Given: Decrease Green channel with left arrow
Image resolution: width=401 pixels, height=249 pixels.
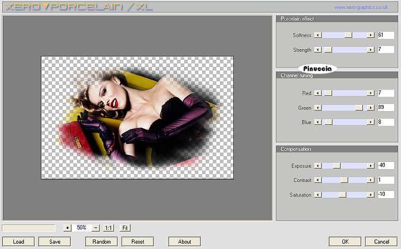Looking at the screenshot, I should coord(318,108).
